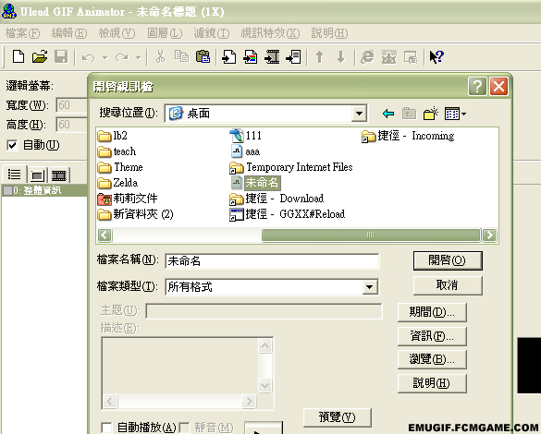Expand the 搜尋位置 location dropdown
The image size is (541, 434).
click(359, 114)
